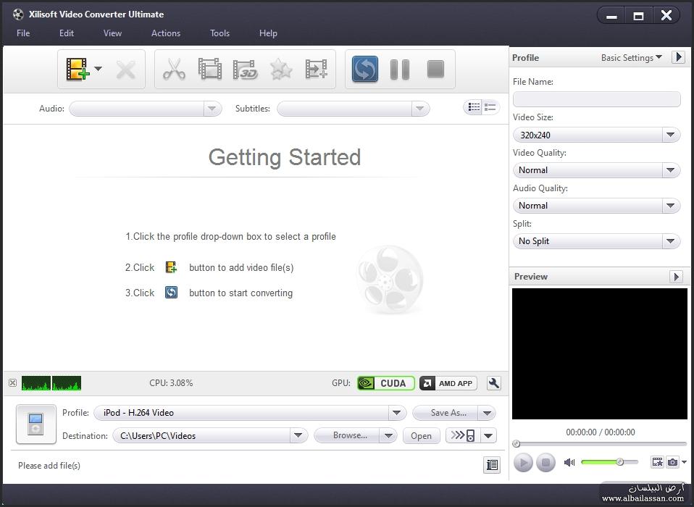Screen dimensions: 694x507
Task: Open the Add File dropdown arrow
Action: click(x=99, y=69)
